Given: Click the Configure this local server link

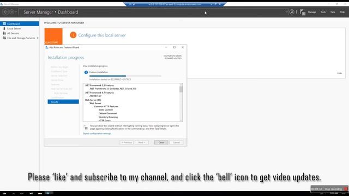Looking at the screenshot, I should point(102,35).
